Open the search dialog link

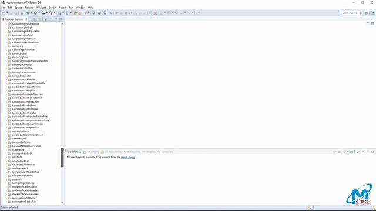[x=129, y=158]
